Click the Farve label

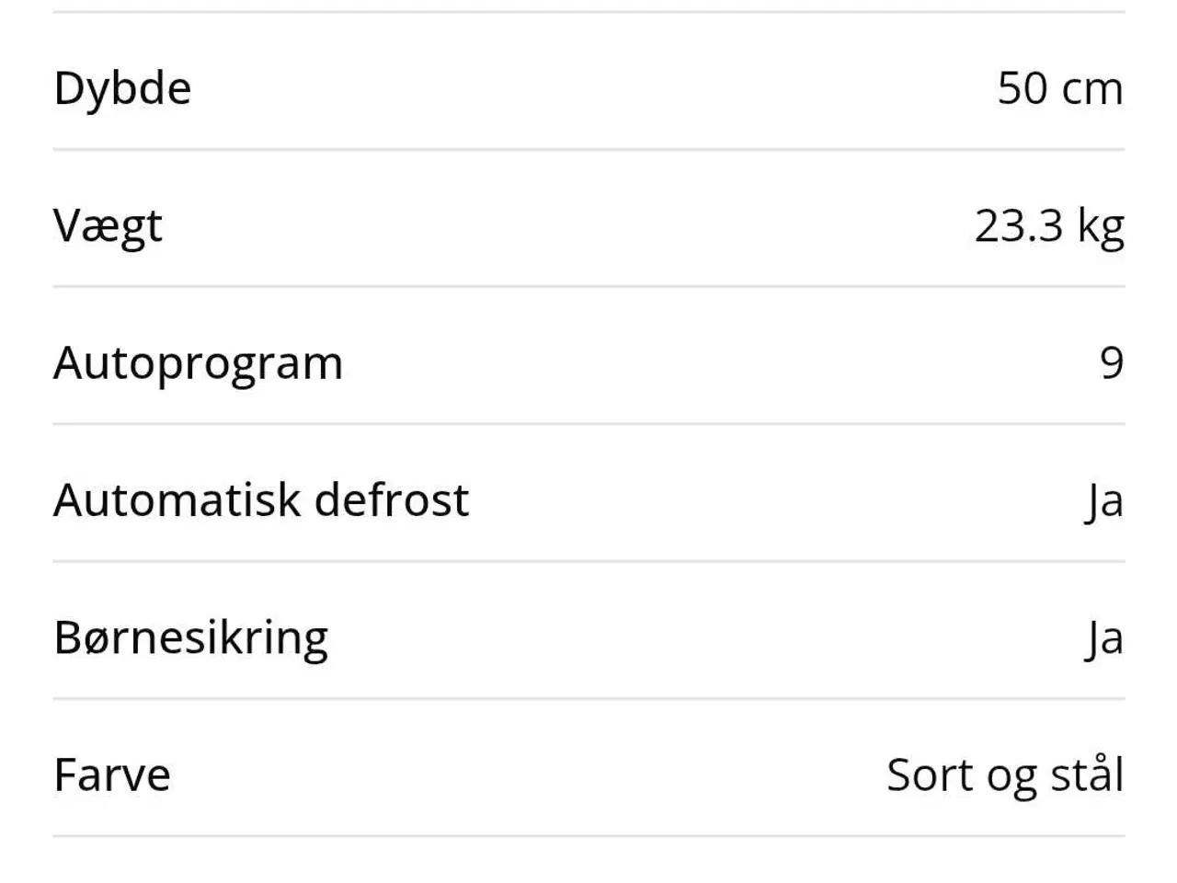112,774
